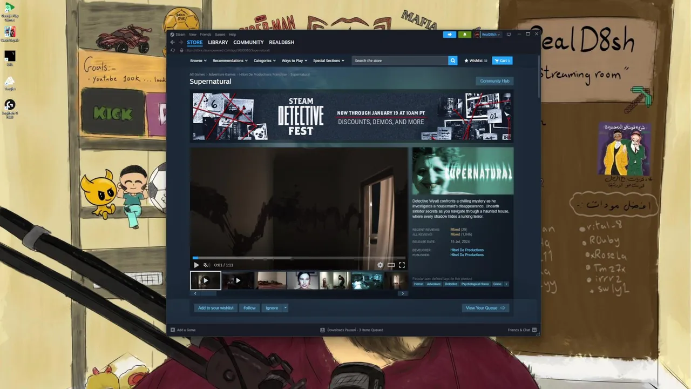Open the Hitori De Productions developer link

pos(467,250)
